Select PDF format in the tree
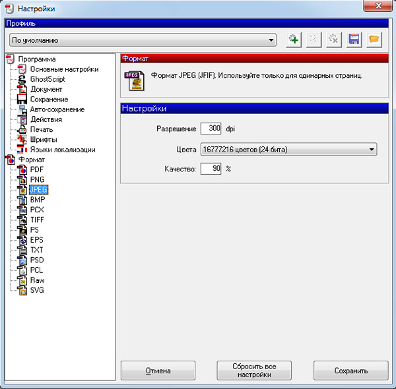The width and height of the screenshot is (396, 389). pyautogui.click(x=36, y=169)
